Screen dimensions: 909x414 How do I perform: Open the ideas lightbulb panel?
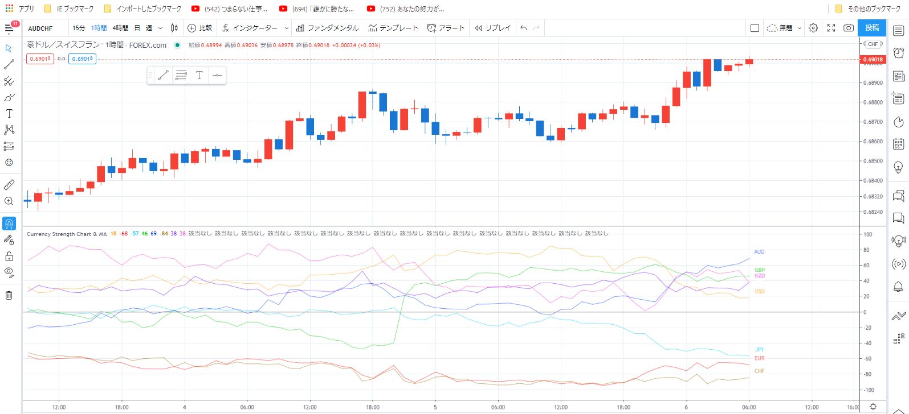899,167
